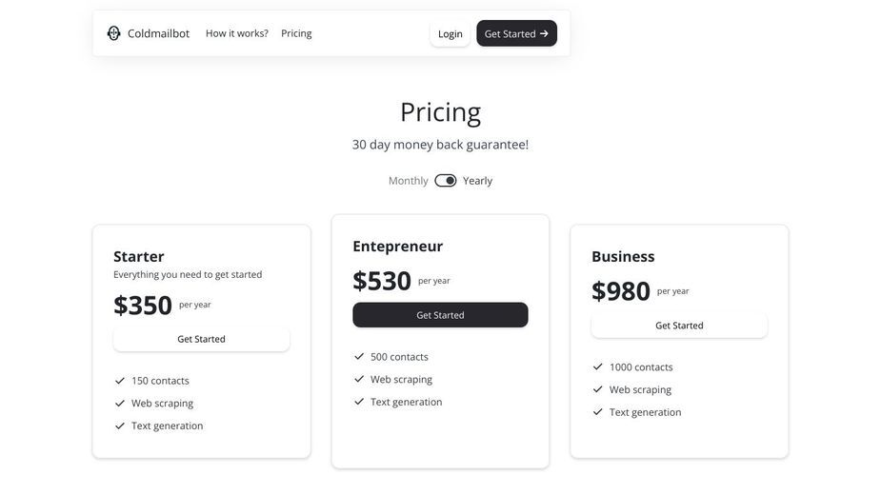Click the checkmark beside 1000 contacts
Viewport: 881px width, 495px height.
[598, 366]
